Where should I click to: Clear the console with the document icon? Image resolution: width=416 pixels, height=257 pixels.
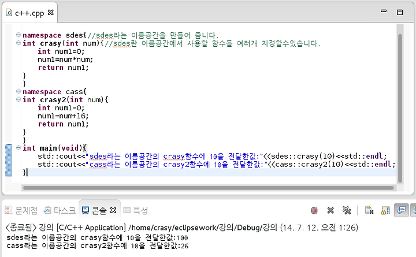coord(369,211)
